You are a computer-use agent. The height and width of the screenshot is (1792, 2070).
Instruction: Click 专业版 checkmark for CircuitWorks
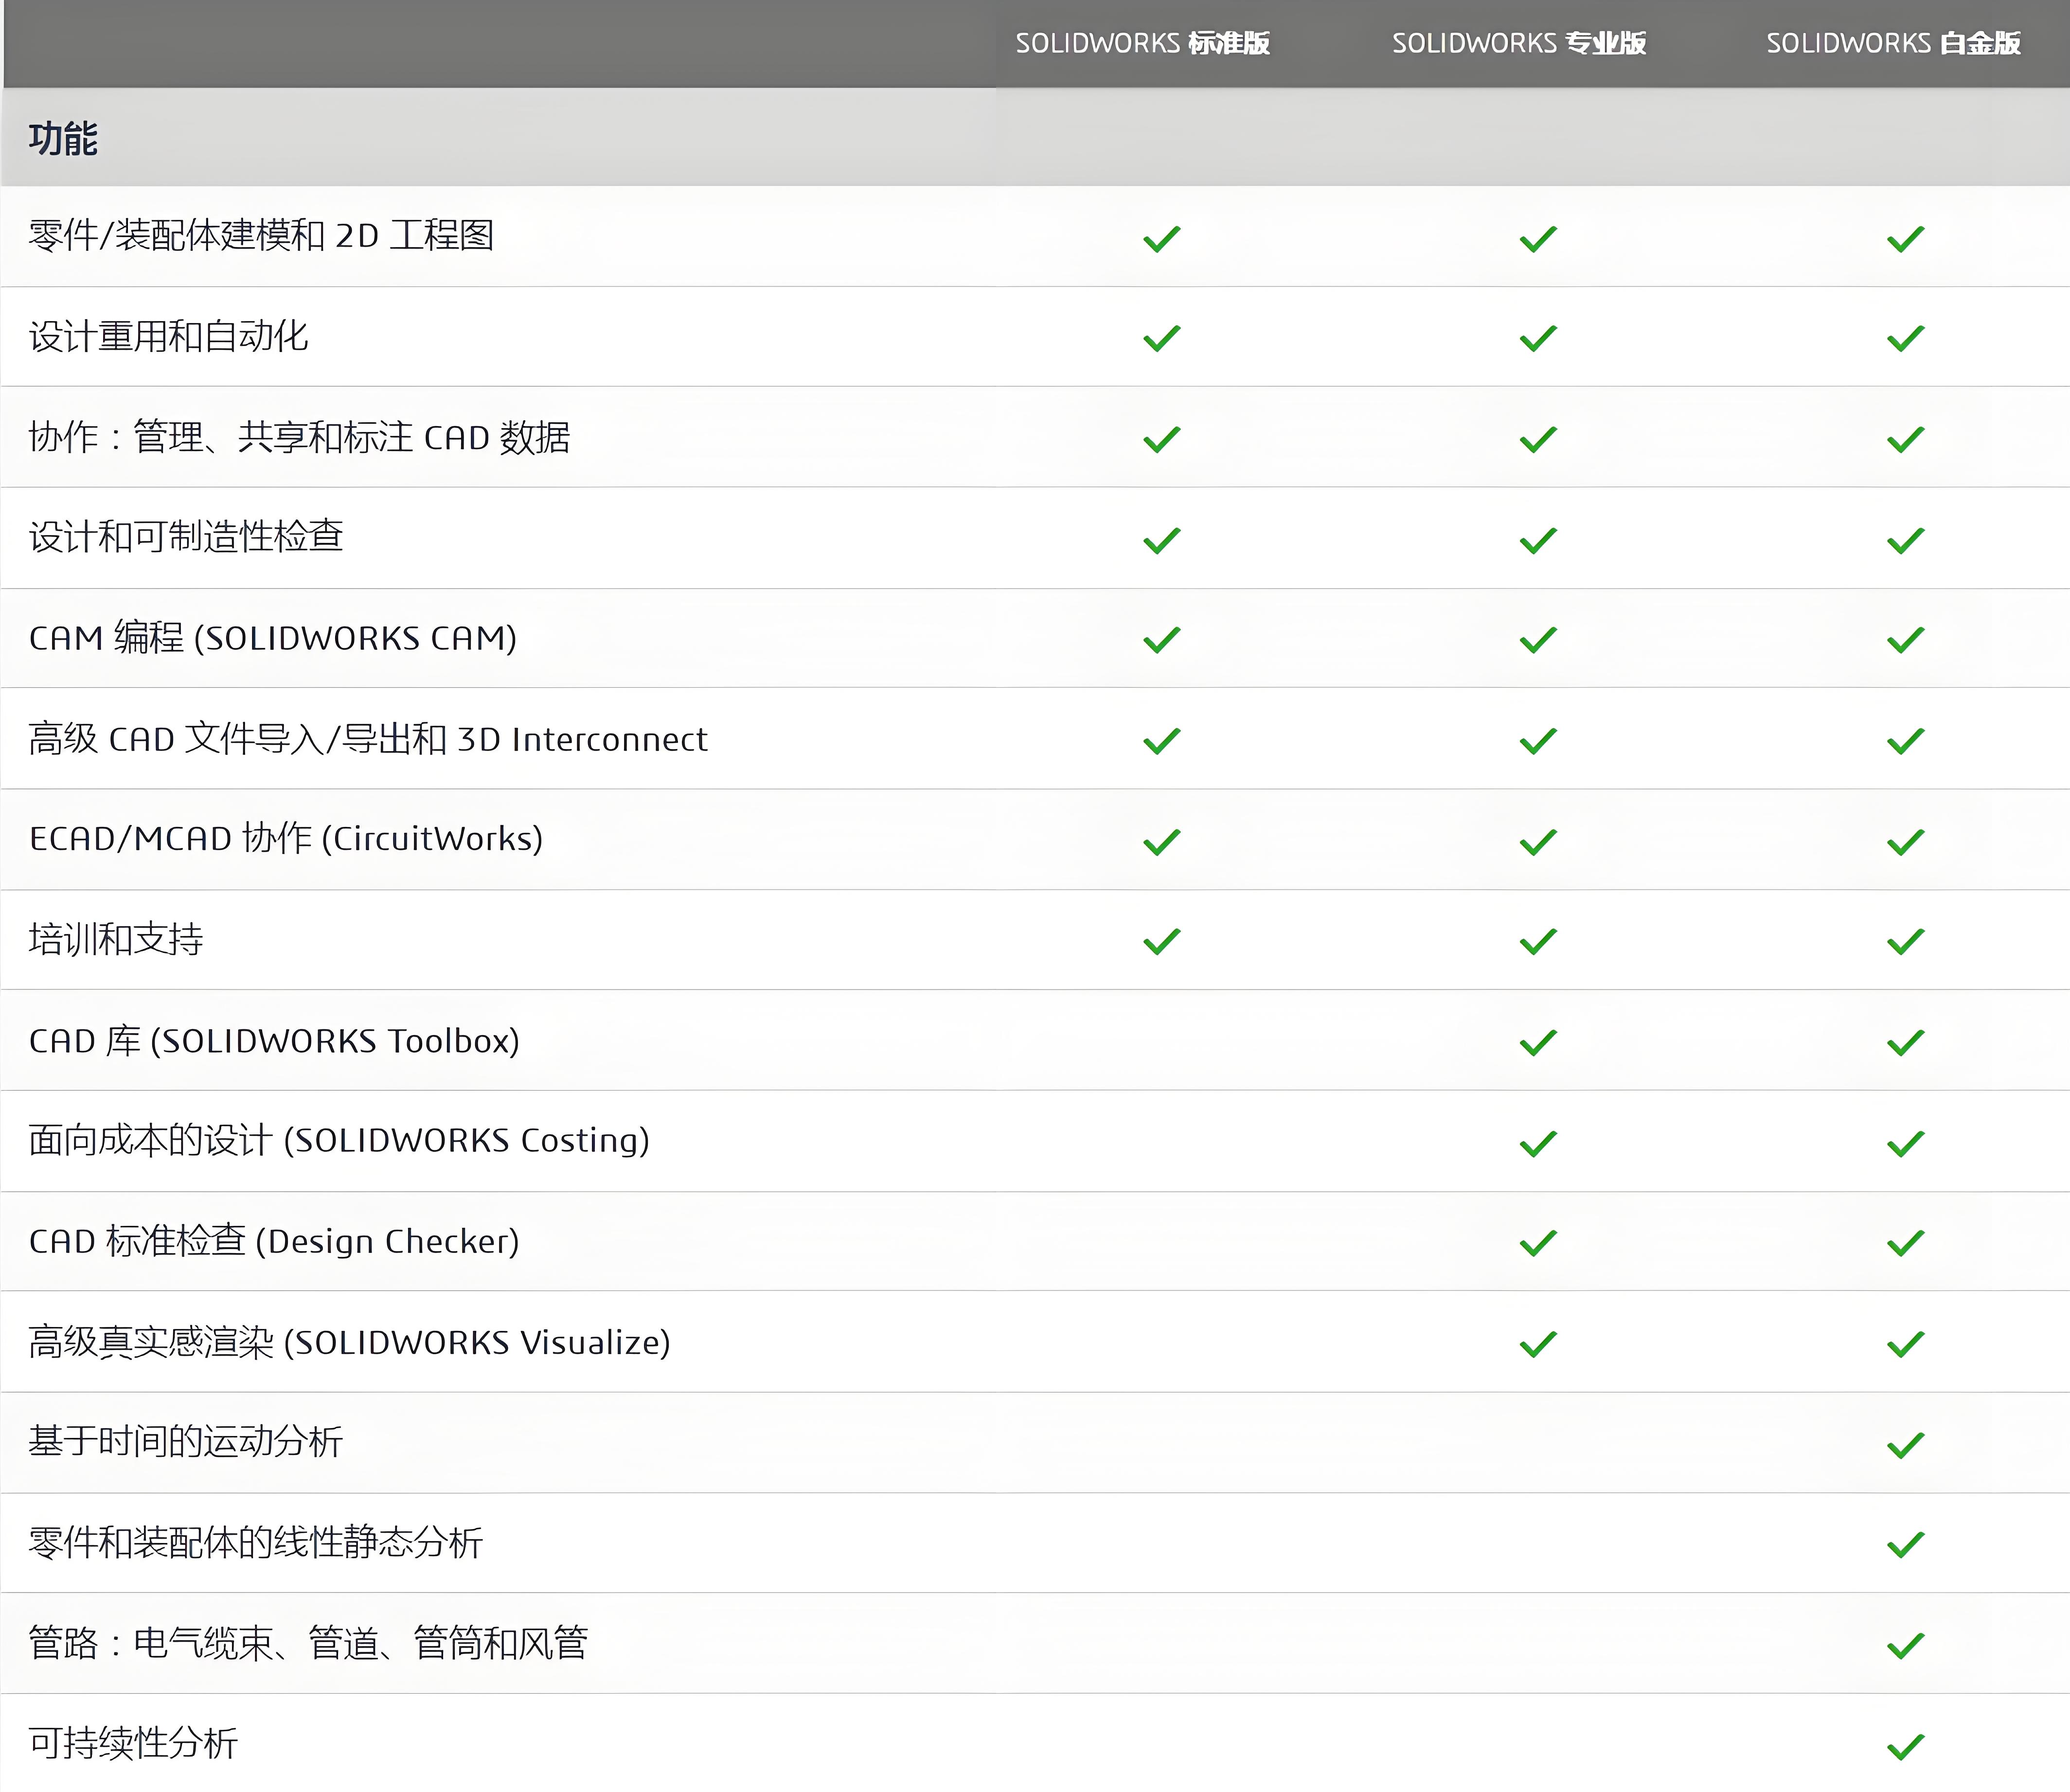coord(1538,842)
